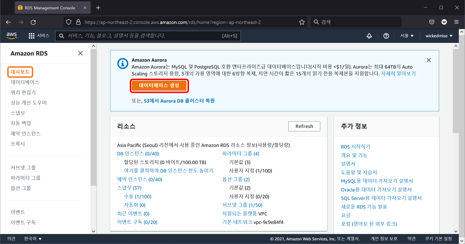
Task: Click the sidebar scroll down arrow
Action: coord(93,231)
